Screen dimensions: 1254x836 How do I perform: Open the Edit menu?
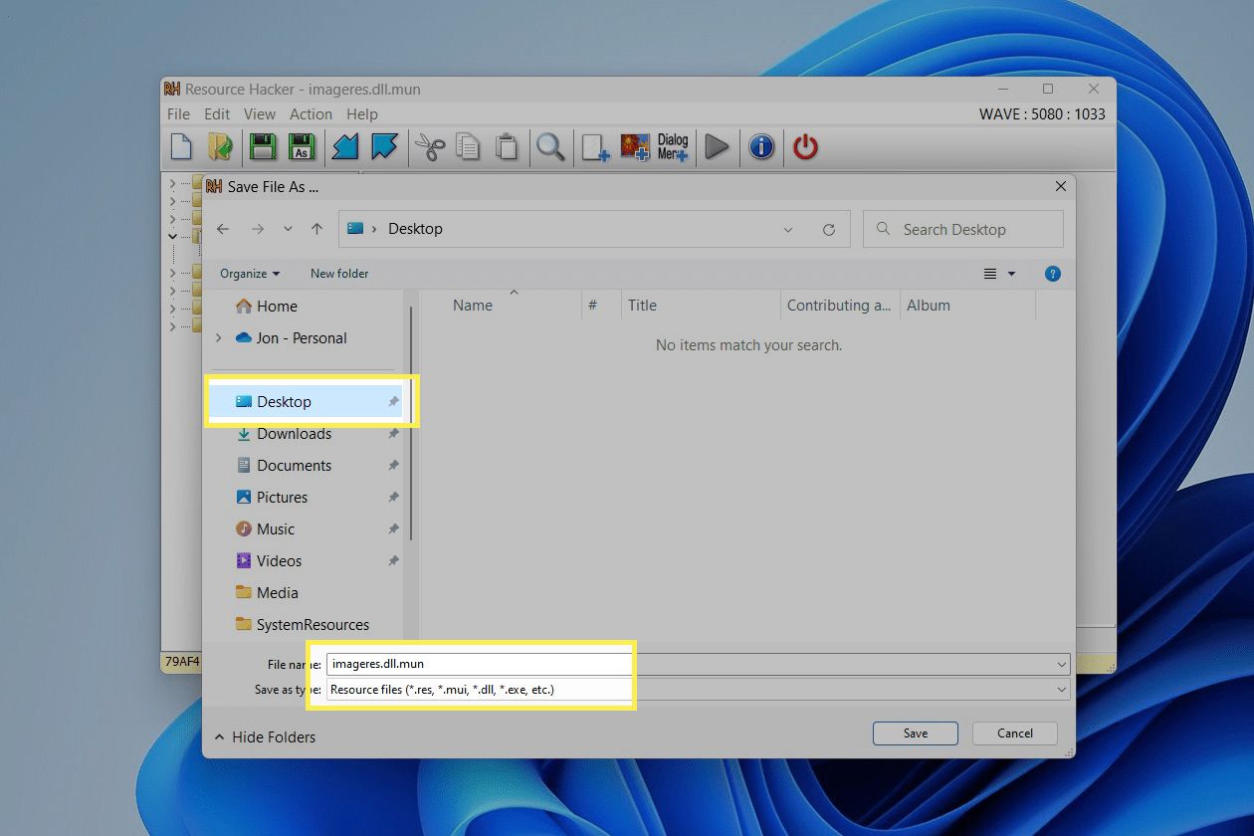click(217, 114)
